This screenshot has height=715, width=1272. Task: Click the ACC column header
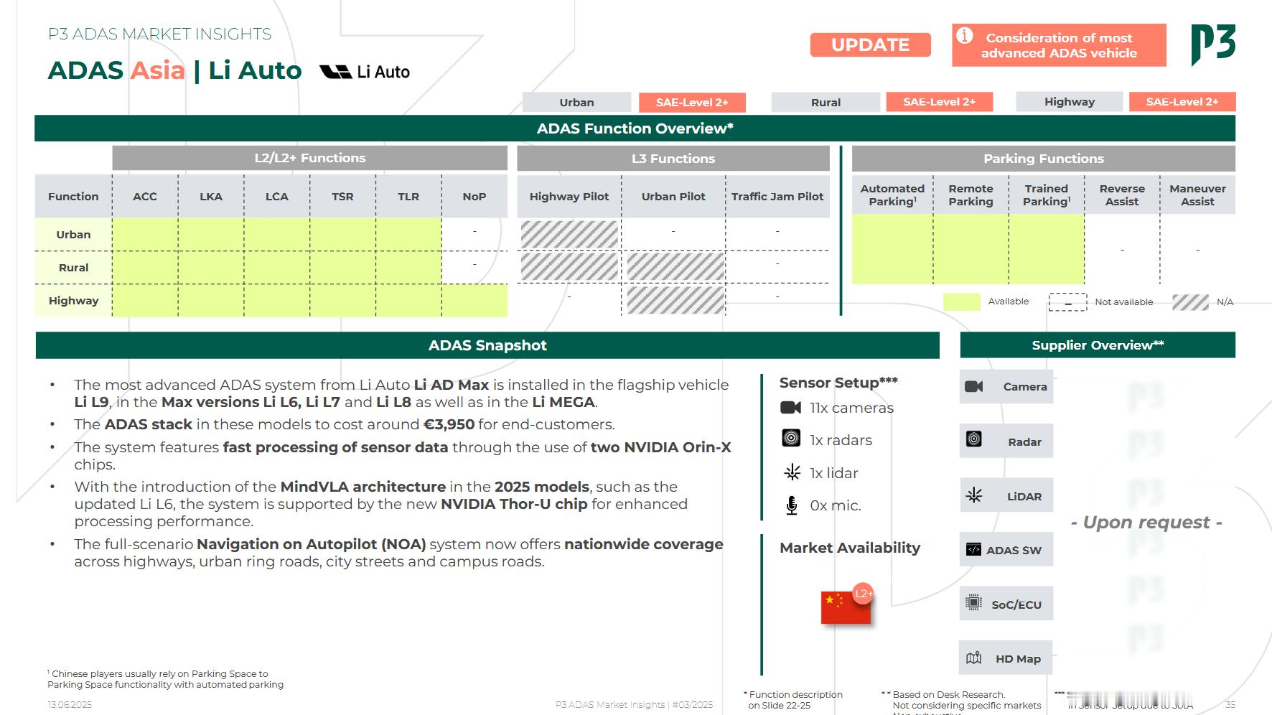(x=145, y=196)
